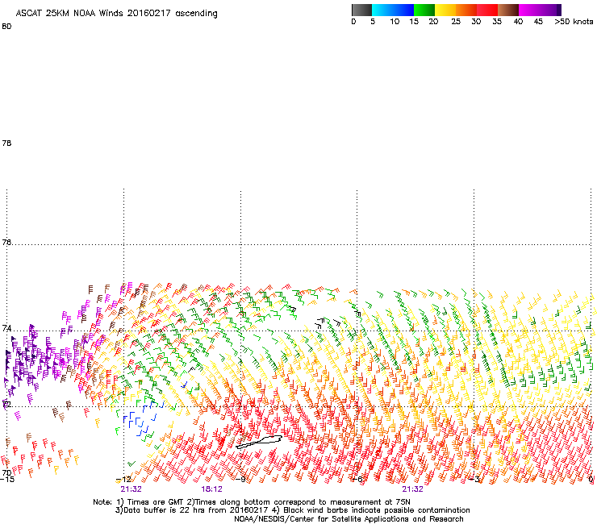Click the purple '18:12' pass time label
Image resolution: width=597 pixels, height=524 pixels.
[x=211, y=489]
